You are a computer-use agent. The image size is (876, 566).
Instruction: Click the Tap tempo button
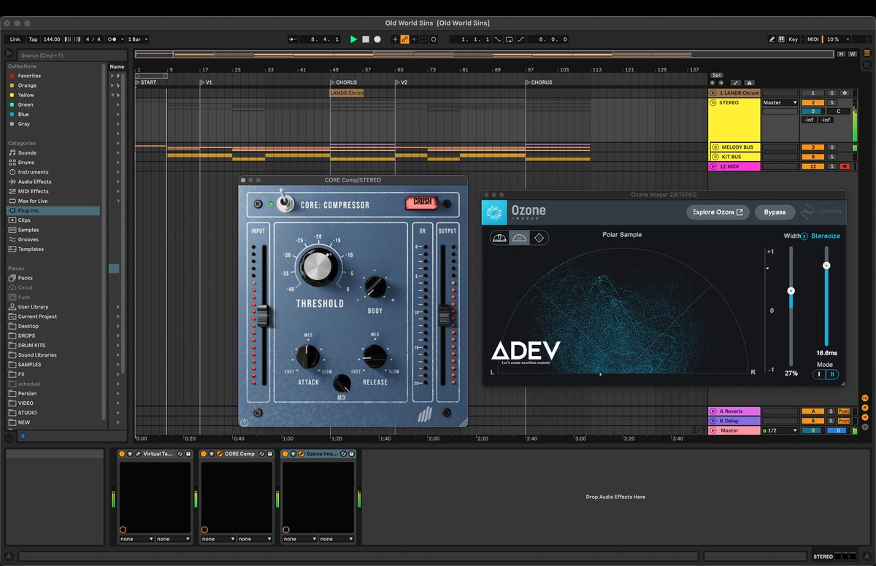[33, 39]
